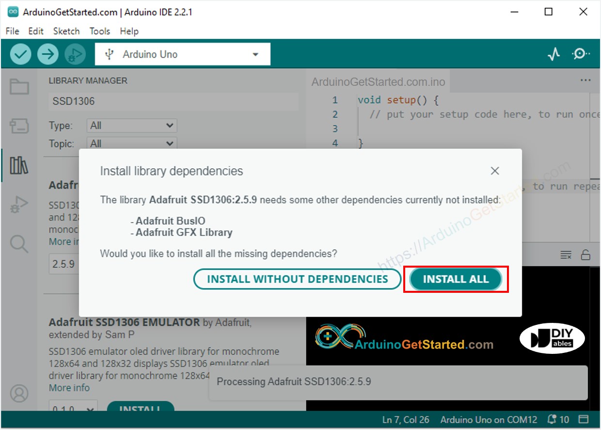Screen dimensions: 601x430
Task: Open the Boards Manager sidebar icon
Action: (19, 125)
